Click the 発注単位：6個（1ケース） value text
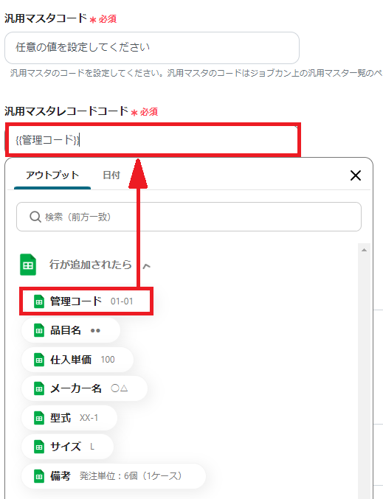This screenshot has height=499, width=383. click(131, 476)
